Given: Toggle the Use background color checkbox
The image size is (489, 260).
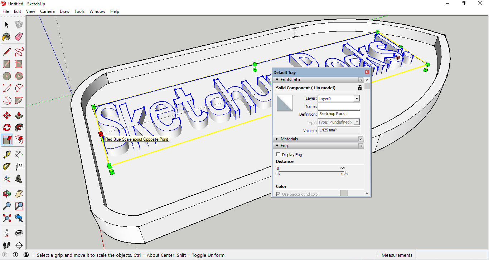Looking at the screenshot, I should coord(278,194).
